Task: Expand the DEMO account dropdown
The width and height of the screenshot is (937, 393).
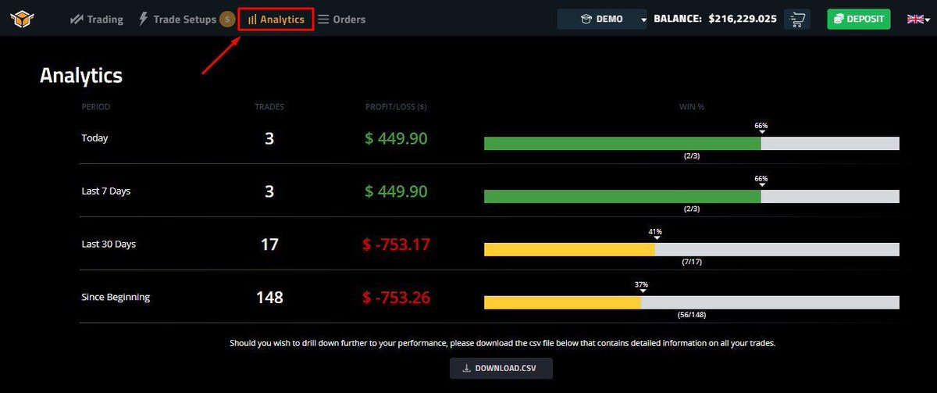Action: pyautogui.click(x=603, y=19)
